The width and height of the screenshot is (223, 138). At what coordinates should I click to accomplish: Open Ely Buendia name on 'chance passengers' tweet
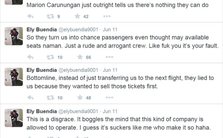42,29
